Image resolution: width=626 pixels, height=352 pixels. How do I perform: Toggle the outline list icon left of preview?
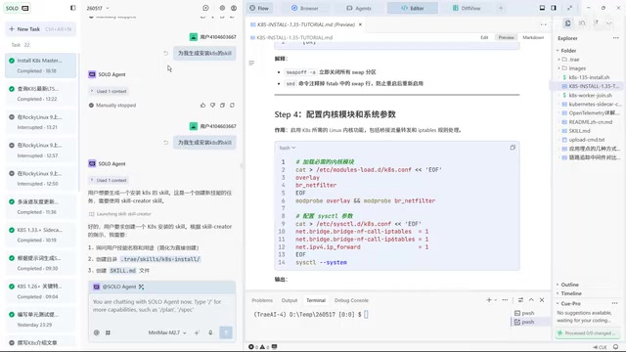point(251,63)
